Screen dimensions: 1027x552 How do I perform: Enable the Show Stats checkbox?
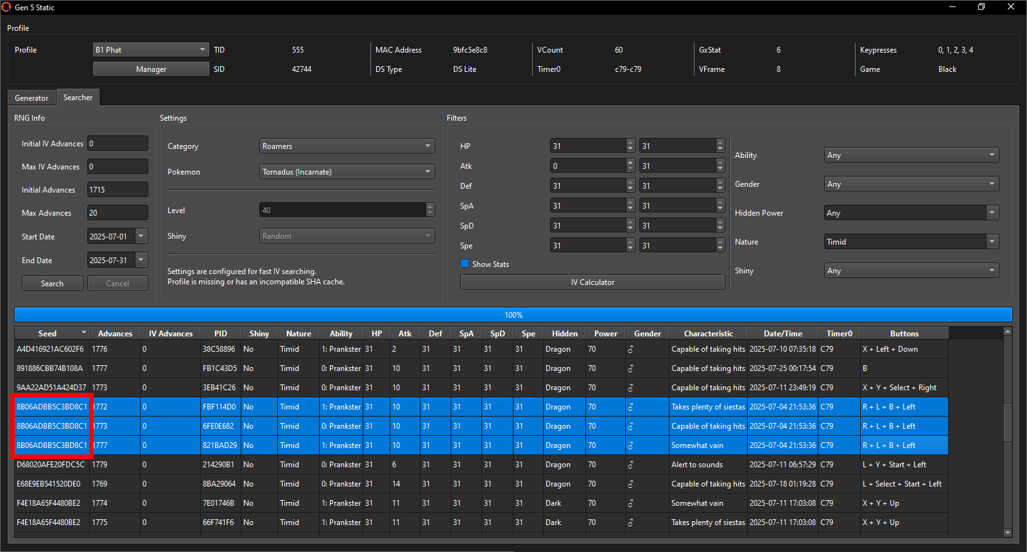(465, 264)
